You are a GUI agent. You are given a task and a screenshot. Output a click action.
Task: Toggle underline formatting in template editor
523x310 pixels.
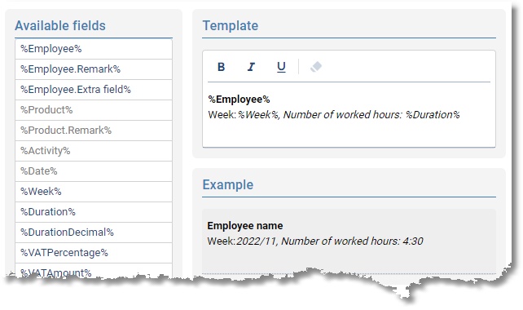click(281, 67)
